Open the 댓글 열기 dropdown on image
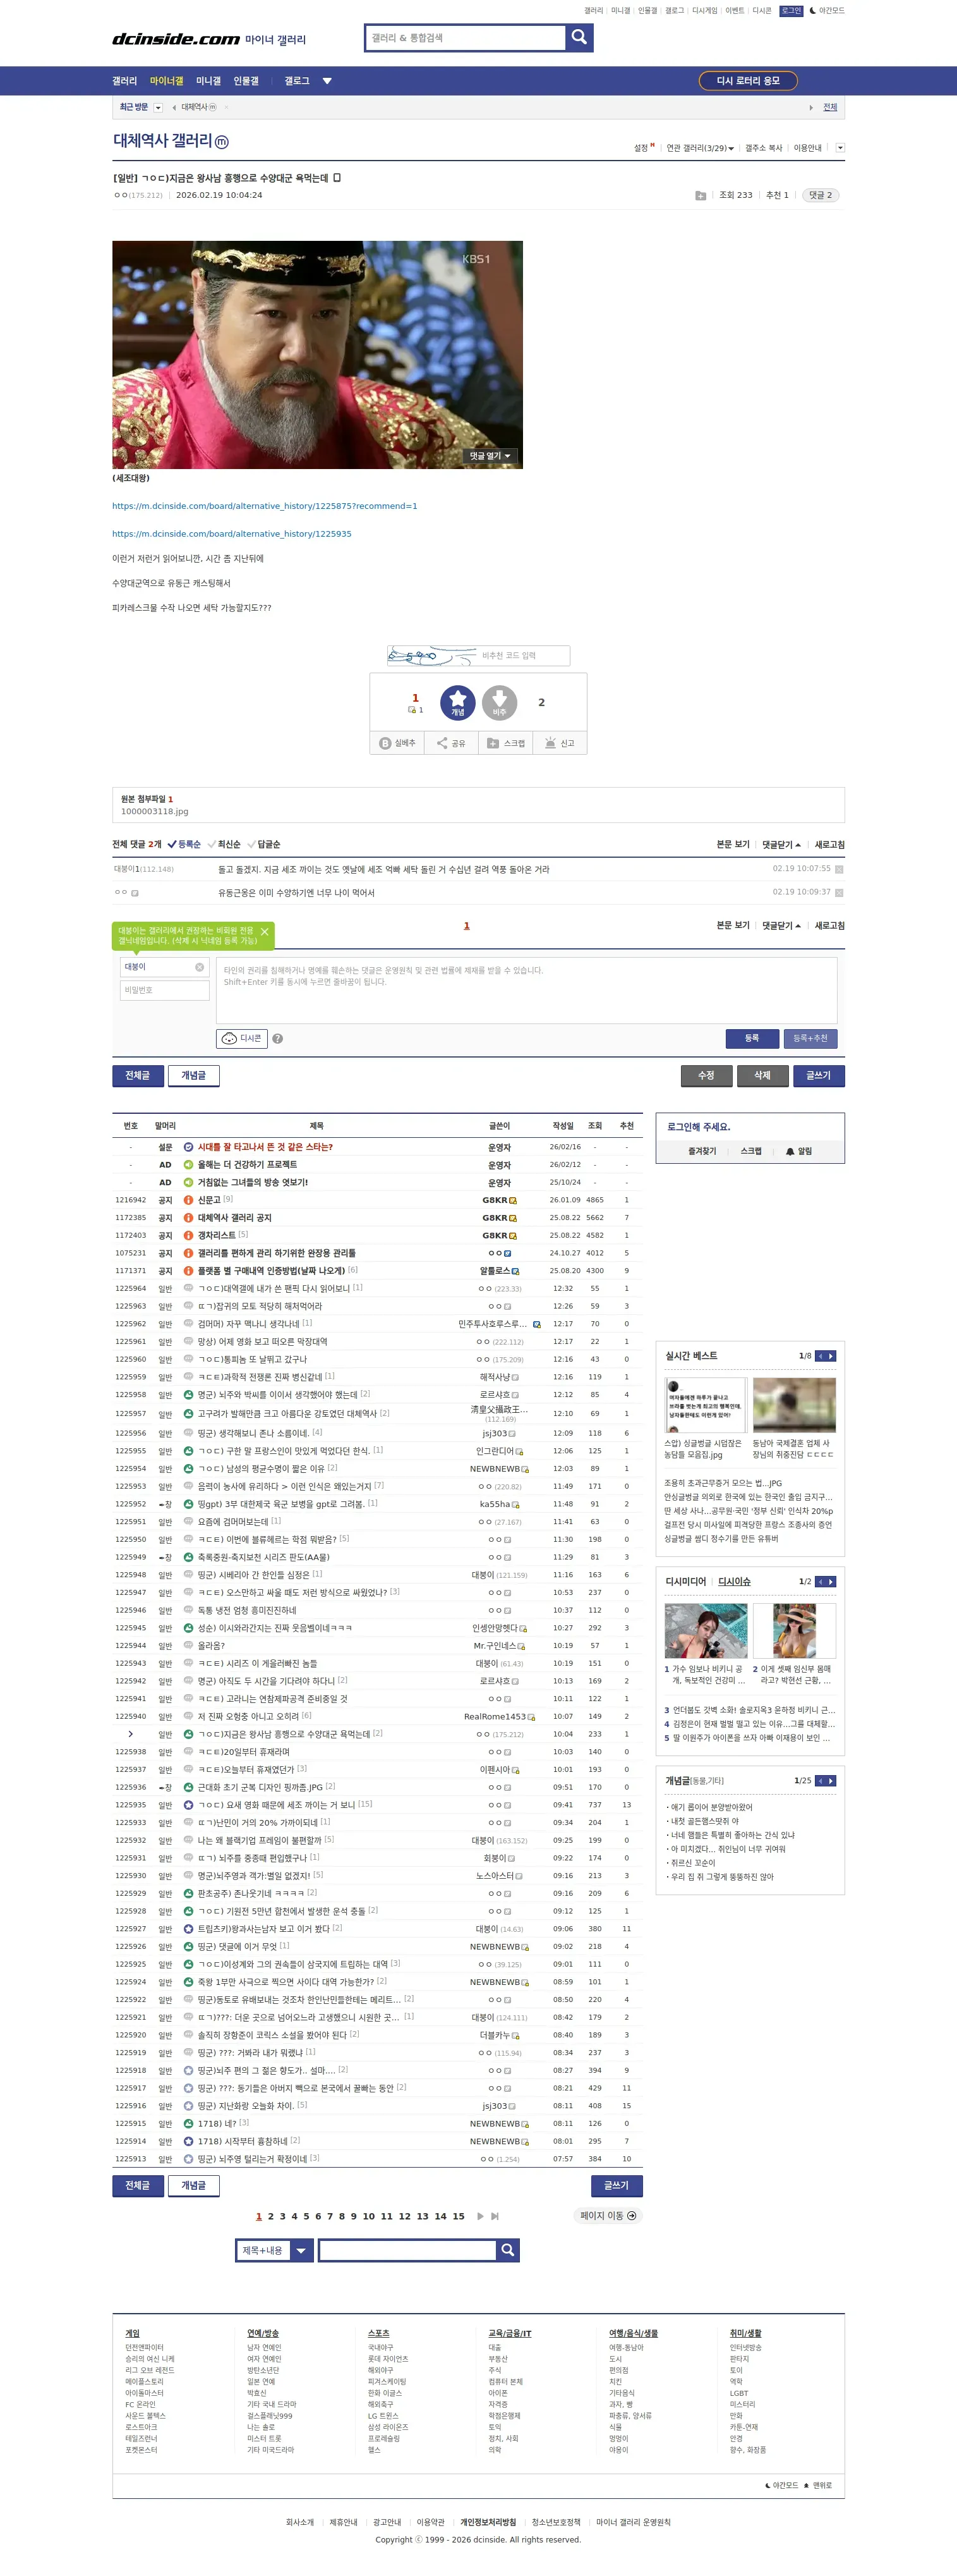 [490, 456]
